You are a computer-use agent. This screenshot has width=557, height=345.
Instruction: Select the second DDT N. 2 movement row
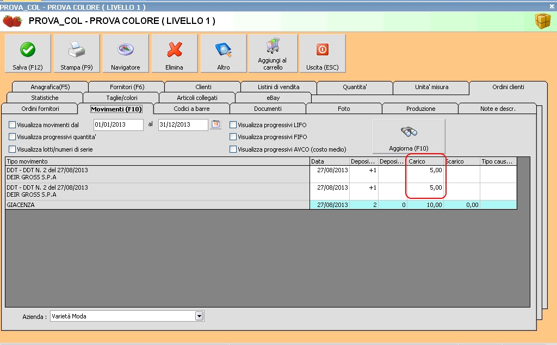point(261,191)
